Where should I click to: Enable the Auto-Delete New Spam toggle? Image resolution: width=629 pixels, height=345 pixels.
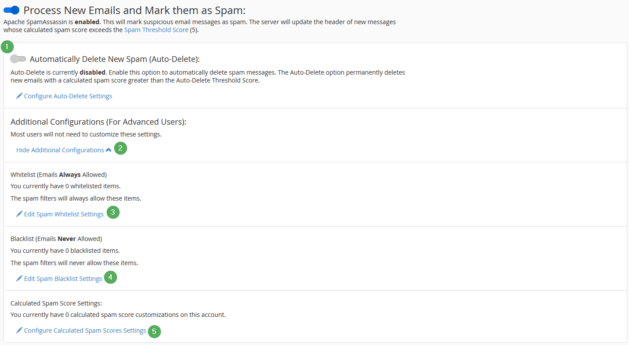[x=18, y=59]
